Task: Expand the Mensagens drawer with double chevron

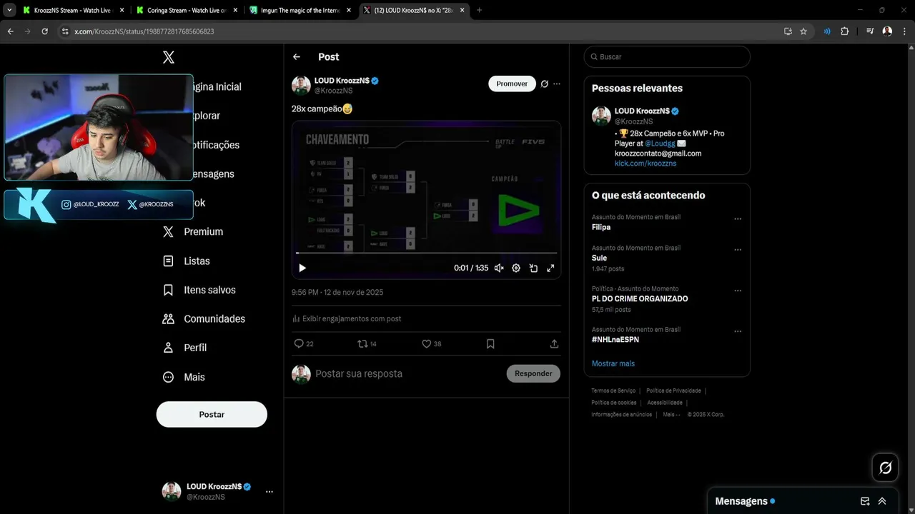Action: (882, 501)
